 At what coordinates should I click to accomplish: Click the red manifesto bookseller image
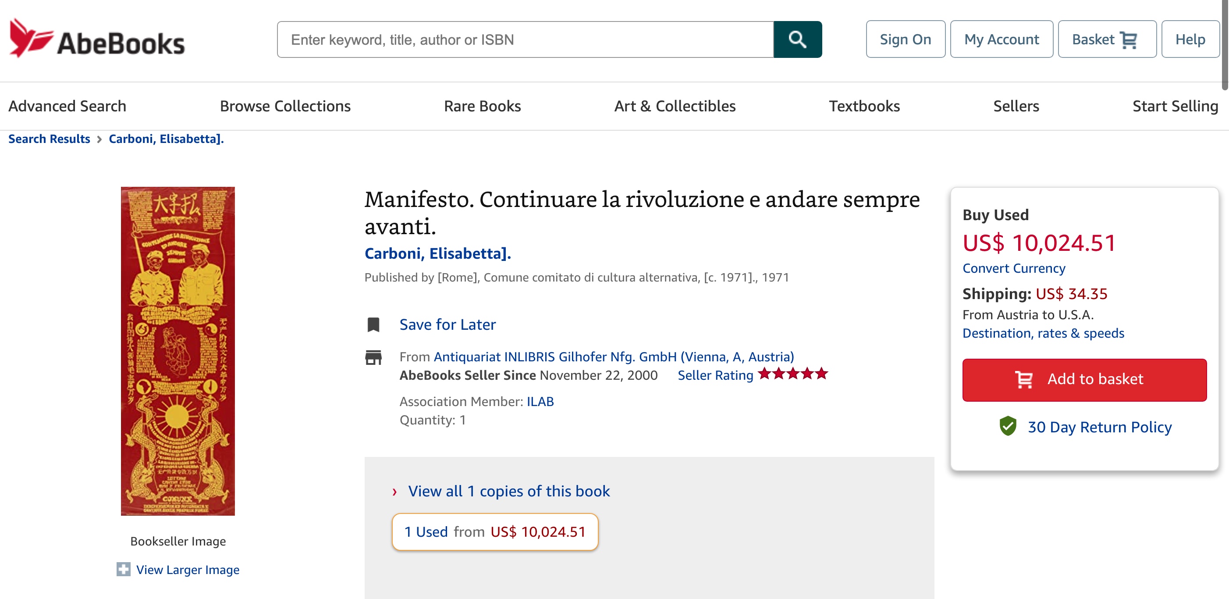(x=178, y=351)
